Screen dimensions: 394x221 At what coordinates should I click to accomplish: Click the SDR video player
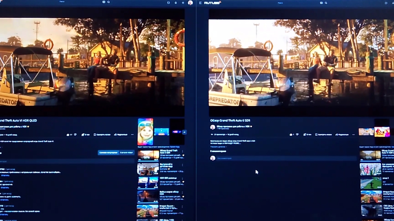[301, 63]
